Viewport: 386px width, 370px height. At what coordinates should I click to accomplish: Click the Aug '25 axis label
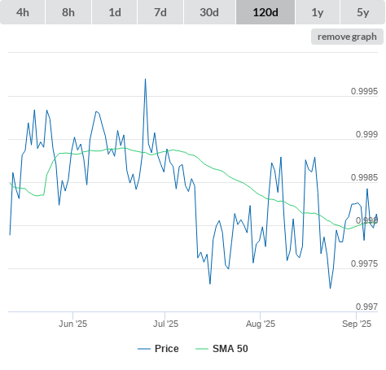coord(261,324)
